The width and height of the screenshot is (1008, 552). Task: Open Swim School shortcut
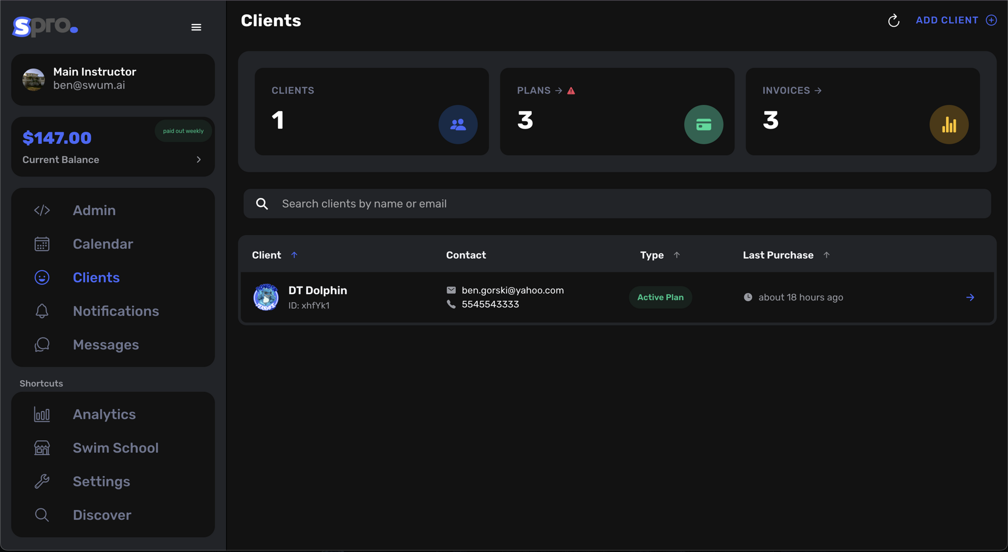coord(115,448)
